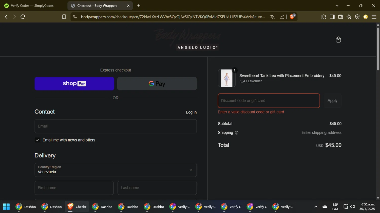Click the share page icon
This screenshot has width=380, height=213.
pyautogui.click(x=282, y=17)
